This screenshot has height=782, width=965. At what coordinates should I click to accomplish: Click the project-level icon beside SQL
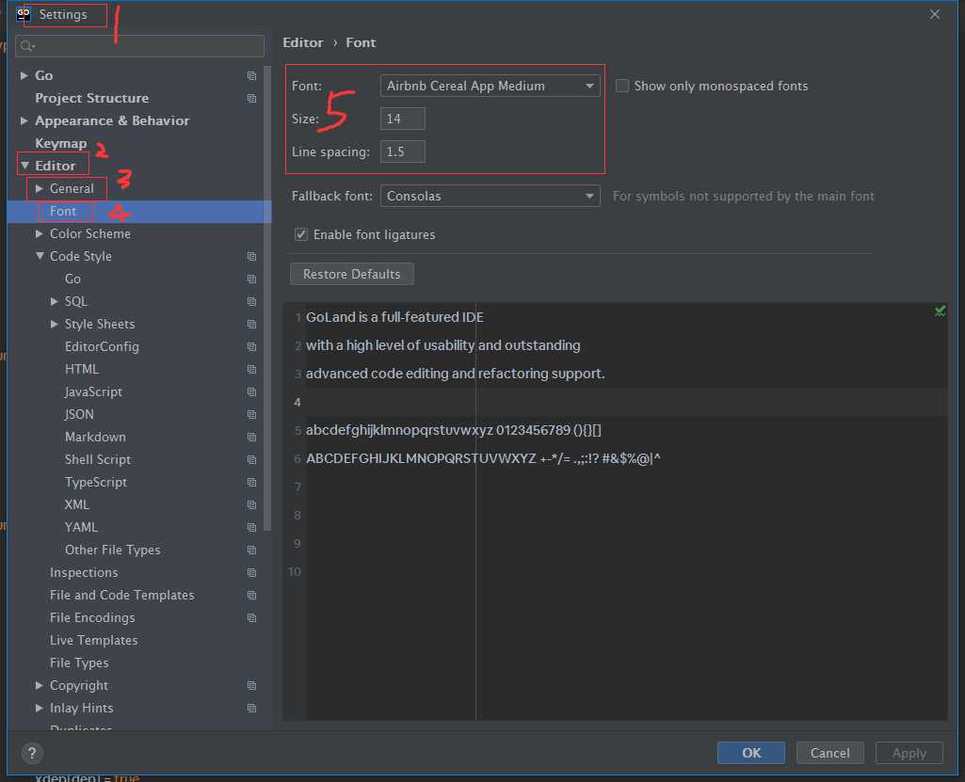point(251,301)
